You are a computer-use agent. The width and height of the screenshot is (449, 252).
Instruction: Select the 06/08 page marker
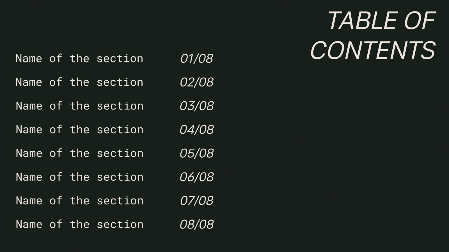point(196,177)
